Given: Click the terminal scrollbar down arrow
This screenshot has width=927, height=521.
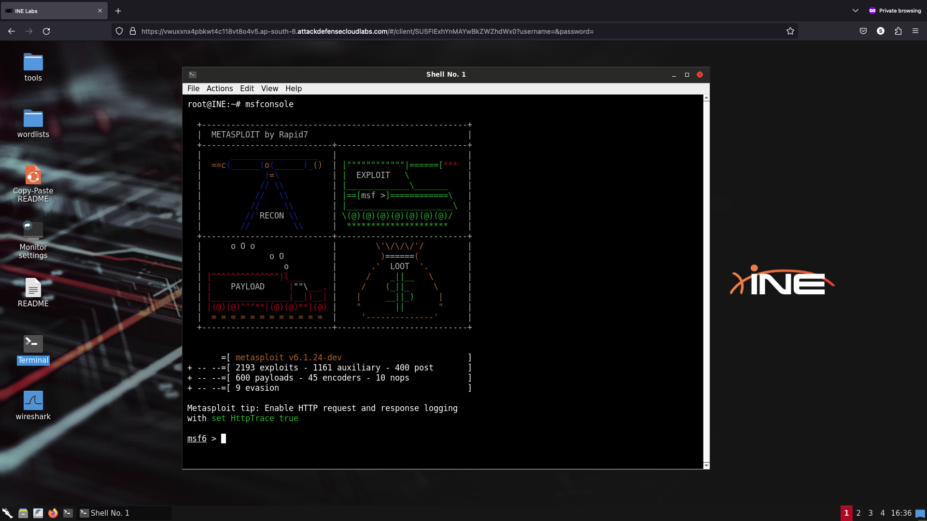Looking at the screenshot, I should (x=706, y=466).
